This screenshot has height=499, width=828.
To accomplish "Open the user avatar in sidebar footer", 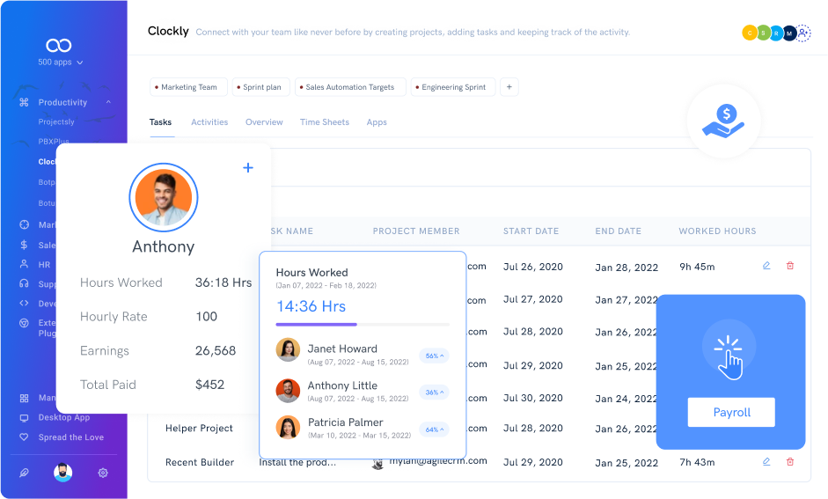I will click(x=62, y=473).
